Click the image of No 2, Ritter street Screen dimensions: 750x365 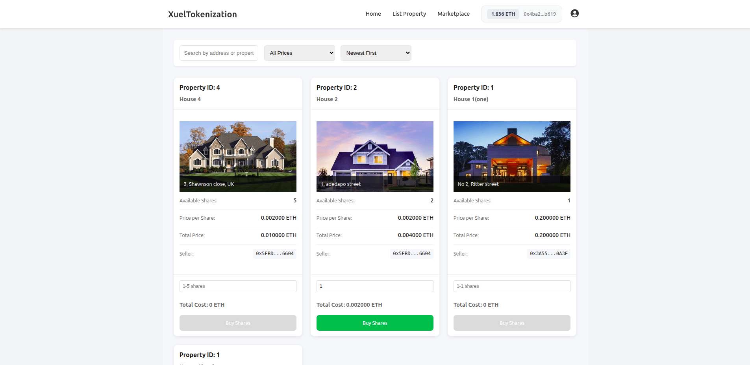point(511,156)
